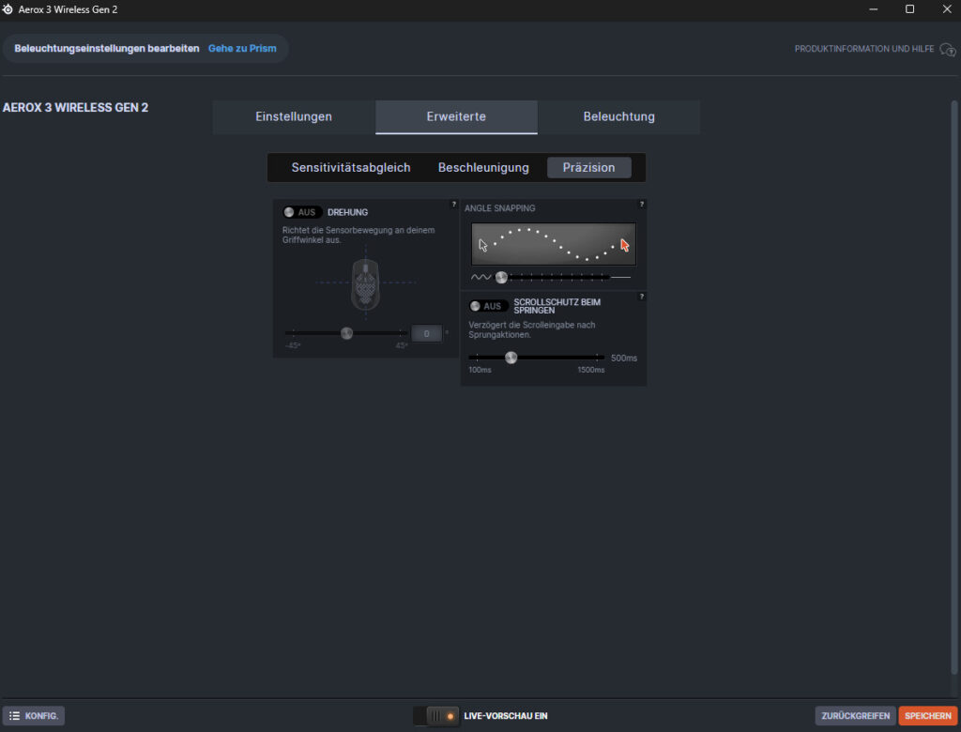Select the Sensitivitätsabgleich sub-tab
961x732 pixels.
pyautogui.click(x=351, y=168)
